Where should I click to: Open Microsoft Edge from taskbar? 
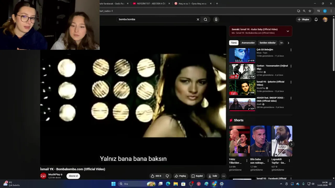pos(168,184)
